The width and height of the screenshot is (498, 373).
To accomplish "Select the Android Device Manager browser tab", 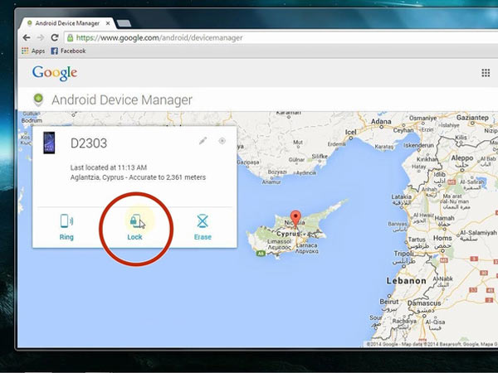I will coord(67,23).
